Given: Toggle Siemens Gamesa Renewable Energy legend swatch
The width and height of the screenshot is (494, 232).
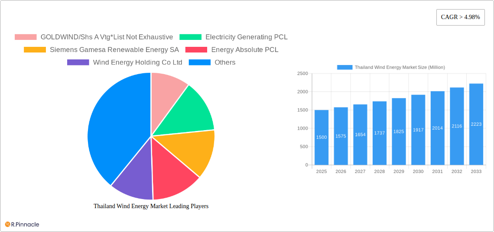Looking at the screenshot, I should (35, 50).
